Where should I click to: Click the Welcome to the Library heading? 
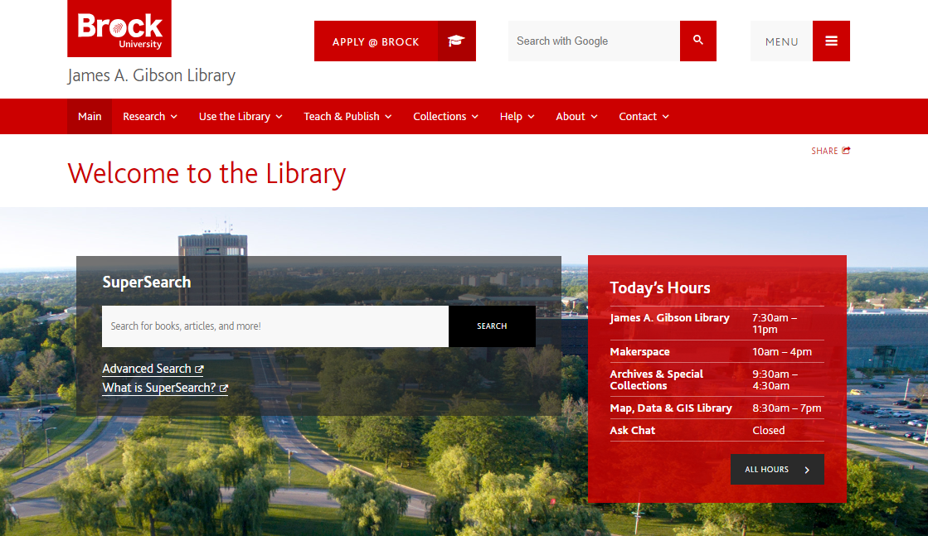(x=206, y=174)
